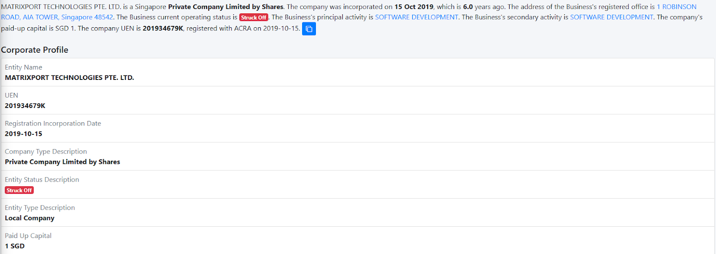The height and width of the screenshot is (254, 716).
Task: Click the bold UEN number in the summary paragraph
Action: (x=163, y=28)
